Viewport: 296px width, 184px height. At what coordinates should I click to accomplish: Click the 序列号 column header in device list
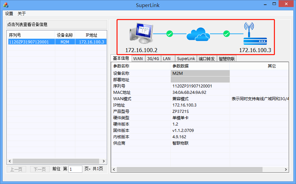point(31,35)
